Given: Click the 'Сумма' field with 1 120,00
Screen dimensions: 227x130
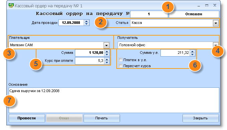Looking at the screenshot, I should point(90,53).
